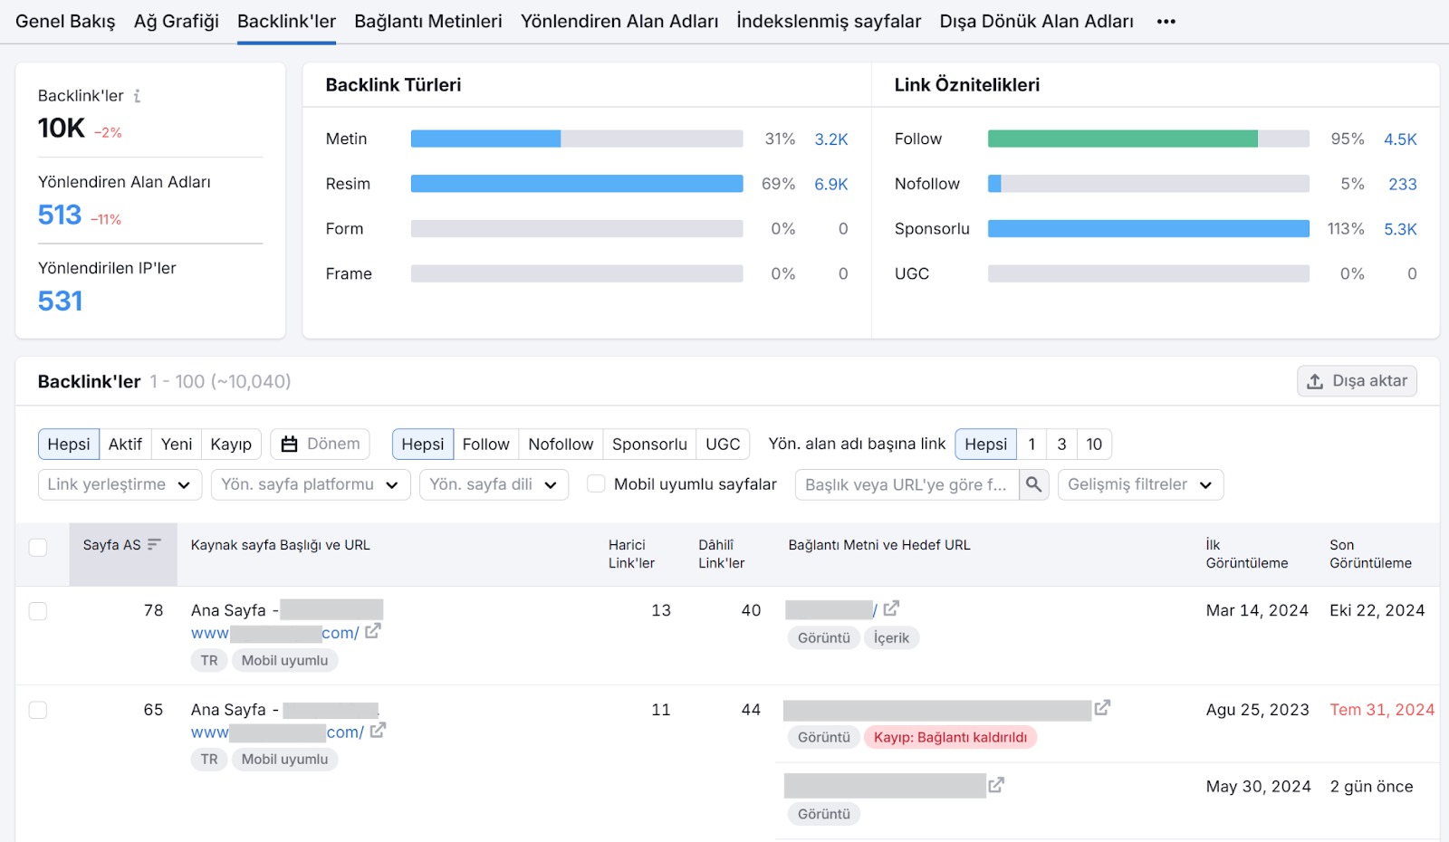Toggle the select-all checkbox in table header
The width and height of the screenshot is (1449, 842).
click(38, 547)
